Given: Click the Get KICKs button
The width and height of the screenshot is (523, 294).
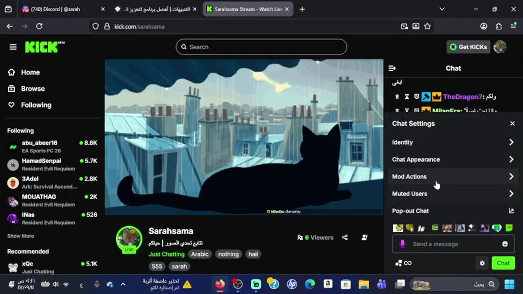Looking at the screenshot, I should (x=469, y=47).
